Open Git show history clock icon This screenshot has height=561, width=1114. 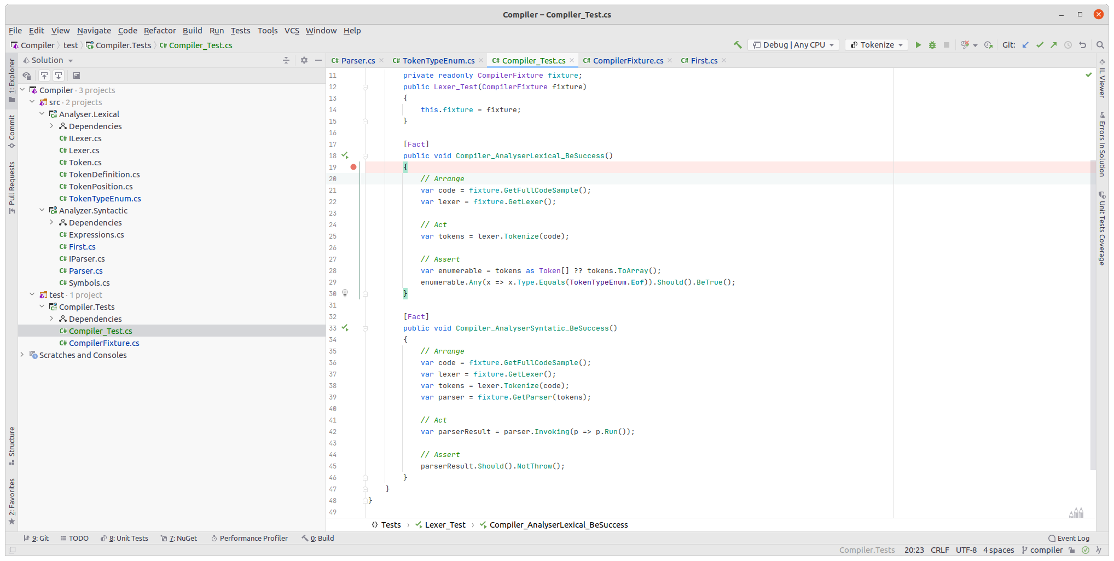click(1068, 45)
